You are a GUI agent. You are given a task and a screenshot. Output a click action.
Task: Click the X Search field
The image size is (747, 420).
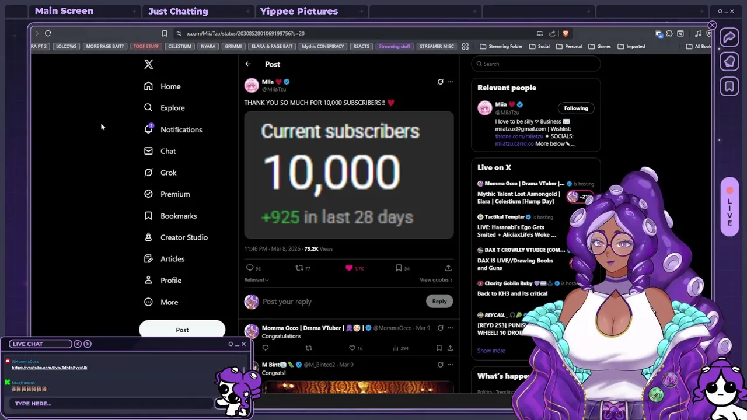tap(536, 64)
